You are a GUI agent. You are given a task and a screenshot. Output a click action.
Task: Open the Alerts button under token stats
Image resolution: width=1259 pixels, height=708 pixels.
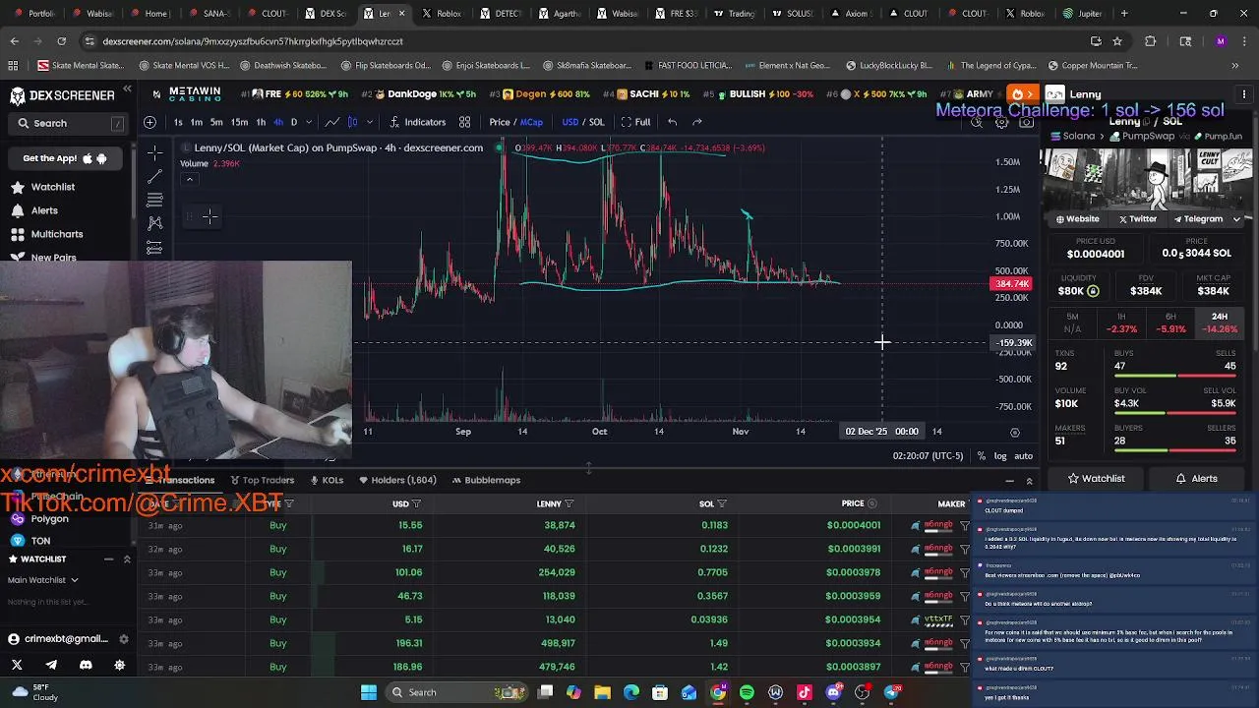pos(1196,478)
